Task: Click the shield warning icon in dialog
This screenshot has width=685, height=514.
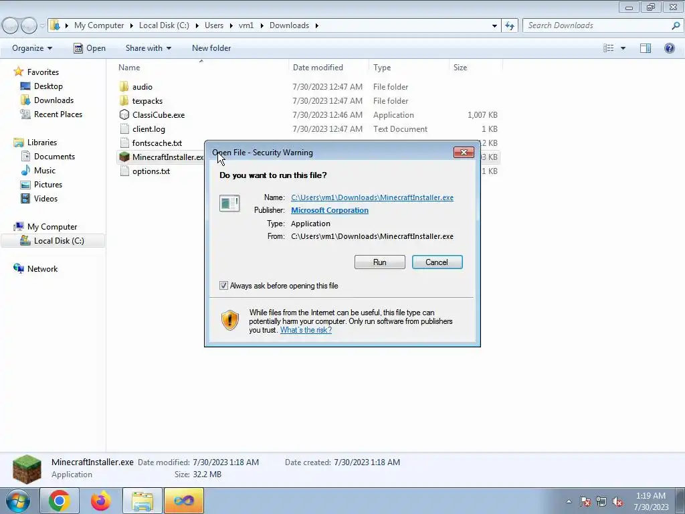Action: (230, 321)
